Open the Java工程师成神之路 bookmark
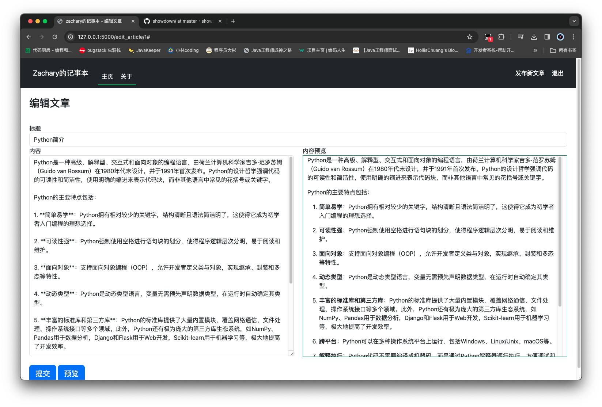Viewport: 602px width, 407px height. pos(268,50)
